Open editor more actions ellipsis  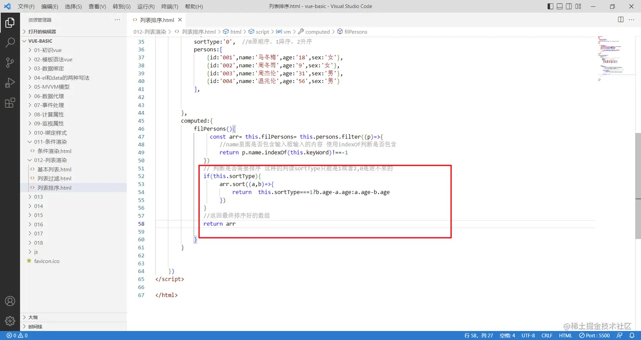(632, 20)
